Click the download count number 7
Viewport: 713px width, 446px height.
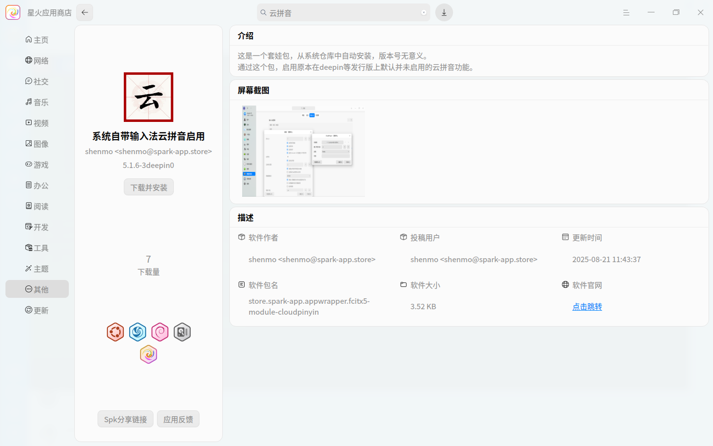tap(149, 259)
